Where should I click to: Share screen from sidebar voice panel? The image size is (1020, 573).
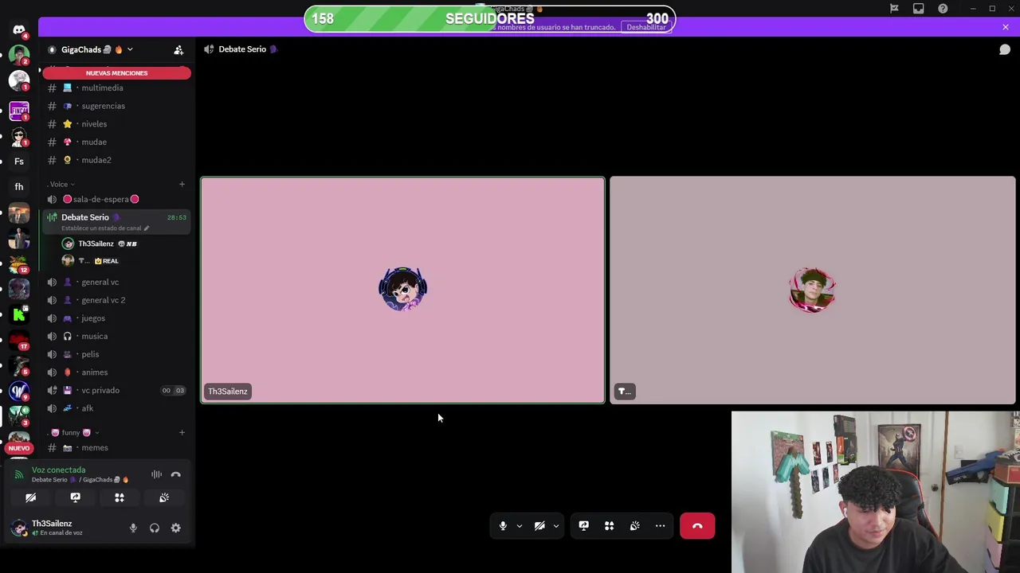click(x=75, y=498)
